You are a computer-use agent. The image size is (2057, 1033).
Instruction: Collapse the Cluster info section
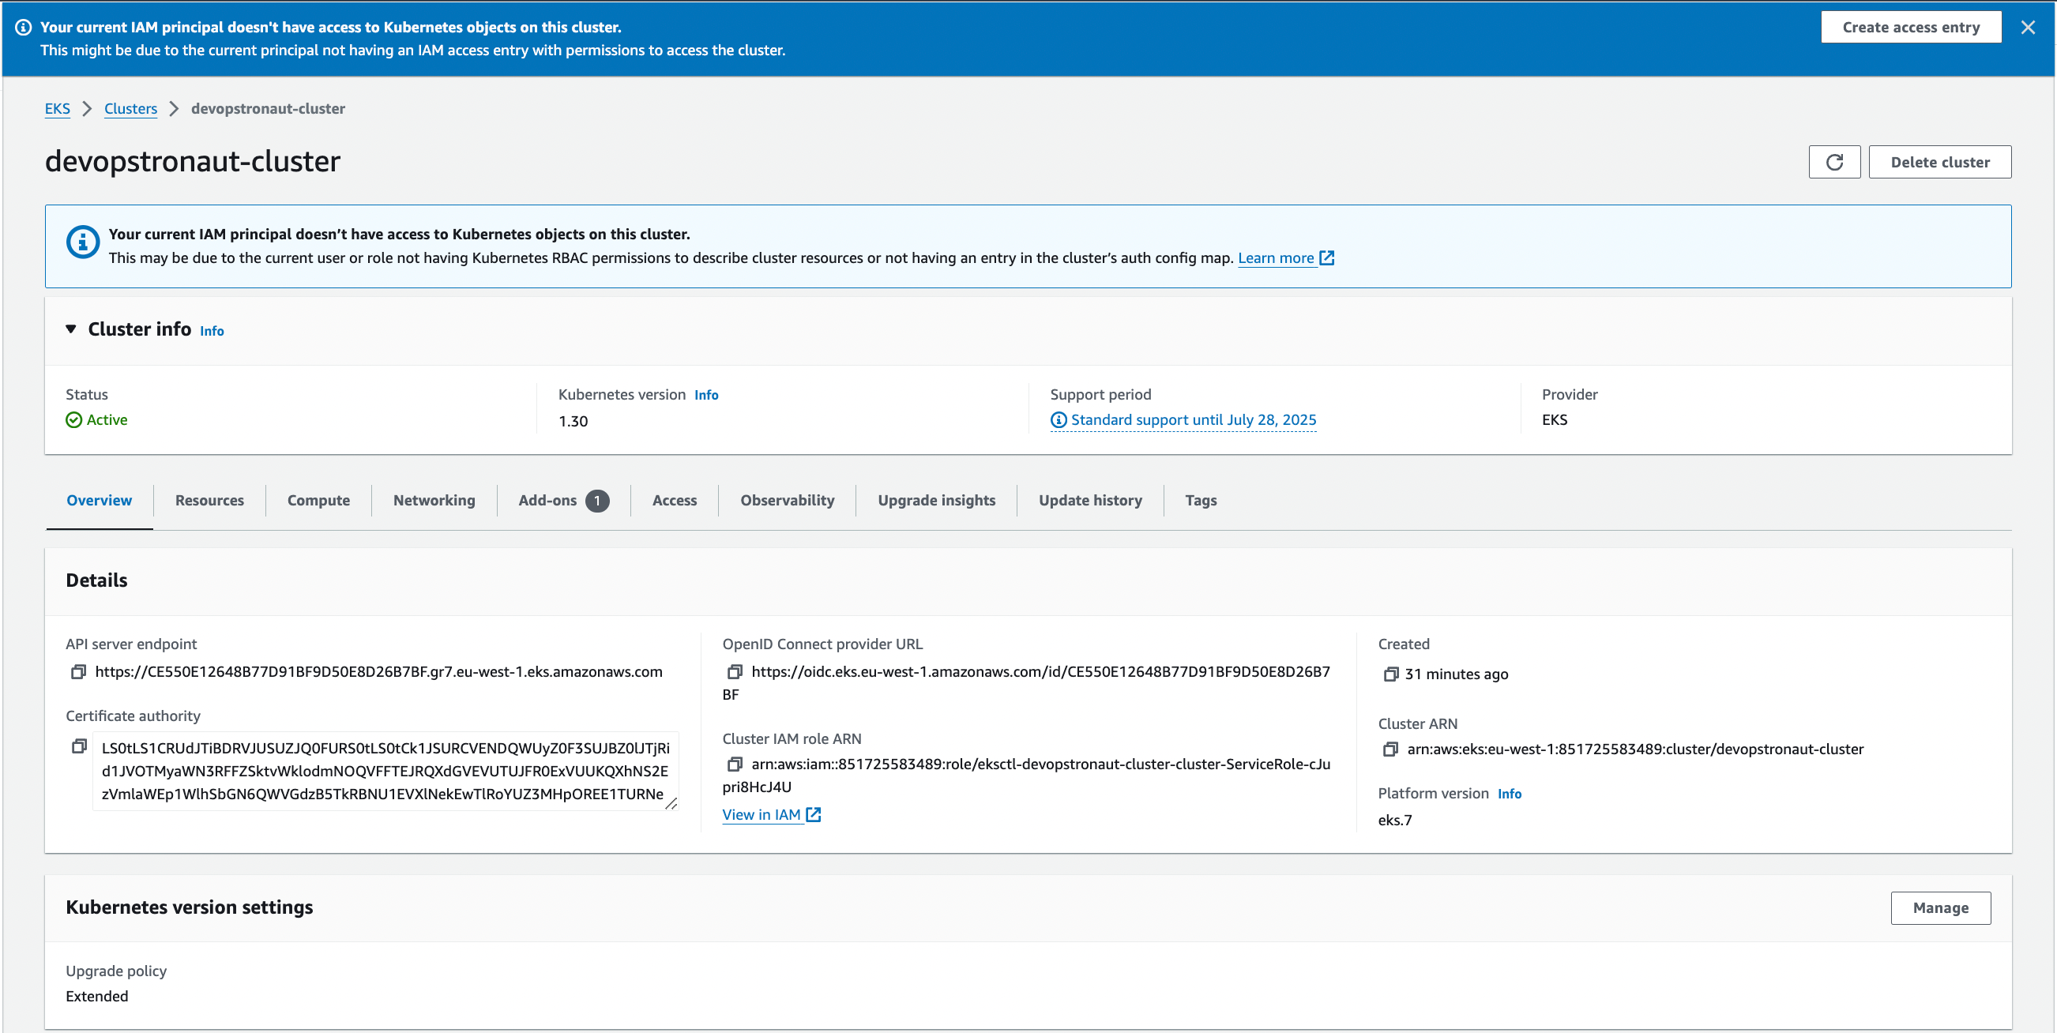coord(71,329)
